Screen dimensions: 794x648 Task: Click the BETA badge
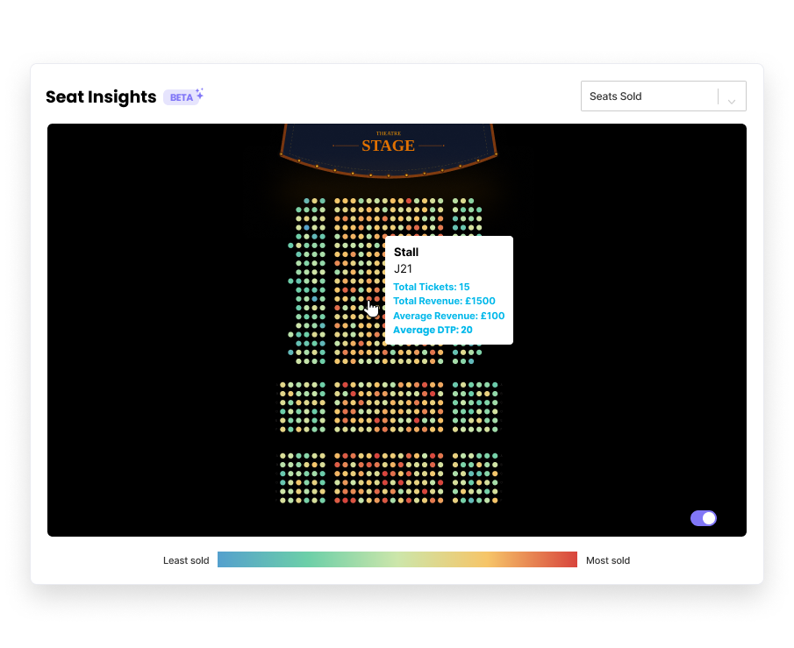pos(182,97)
